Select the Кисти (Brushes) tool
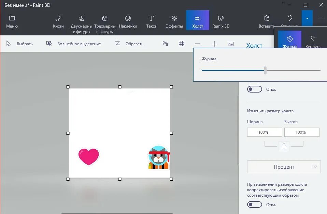 58,20
